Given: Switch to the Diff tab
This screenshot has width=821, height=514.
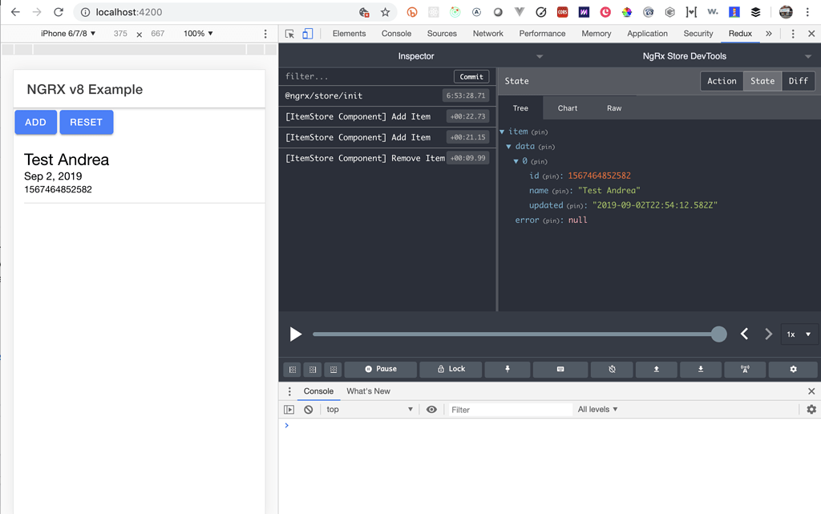Looking at the screenshot, I should [x=799, y=80].
